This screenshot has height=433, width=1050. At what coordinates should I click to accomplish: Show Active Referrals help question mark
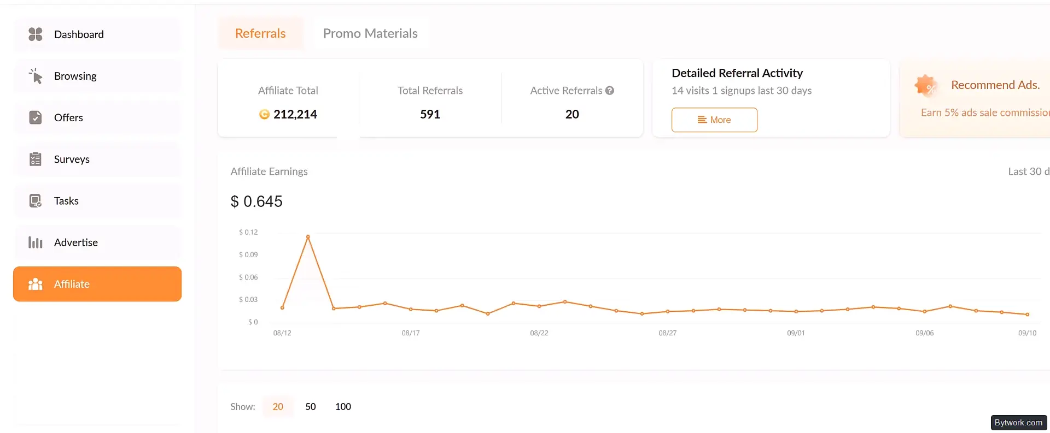point(610,91)
